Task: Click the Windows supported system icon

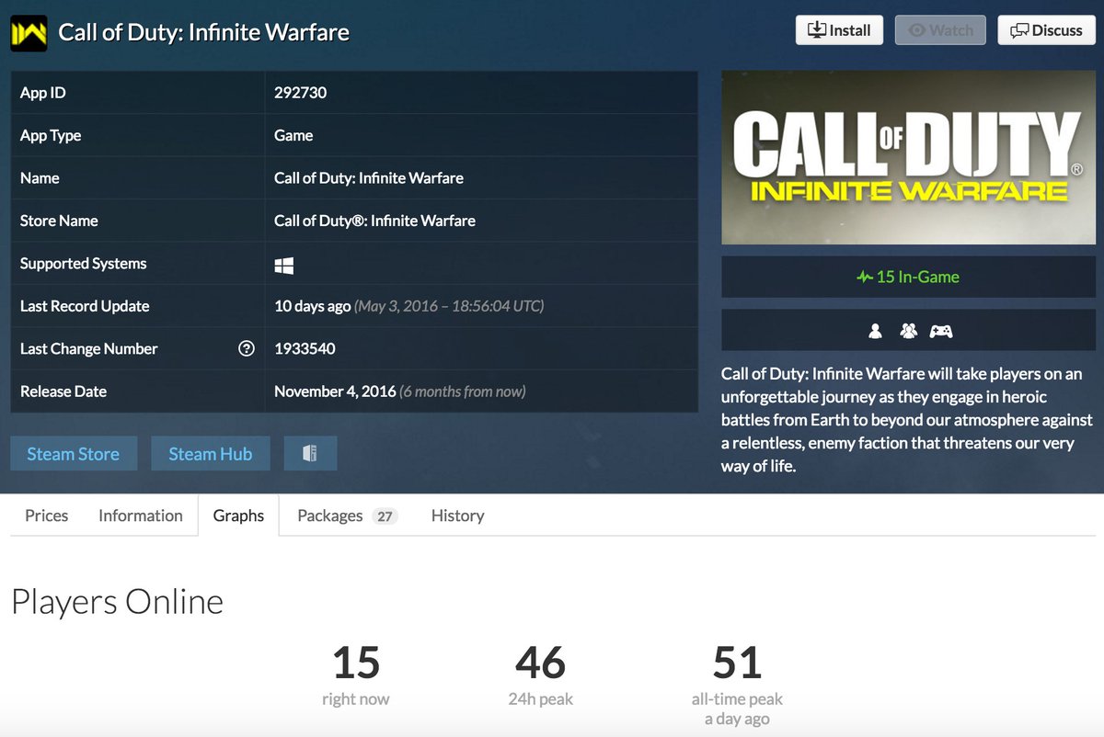Action: point(284,265)
